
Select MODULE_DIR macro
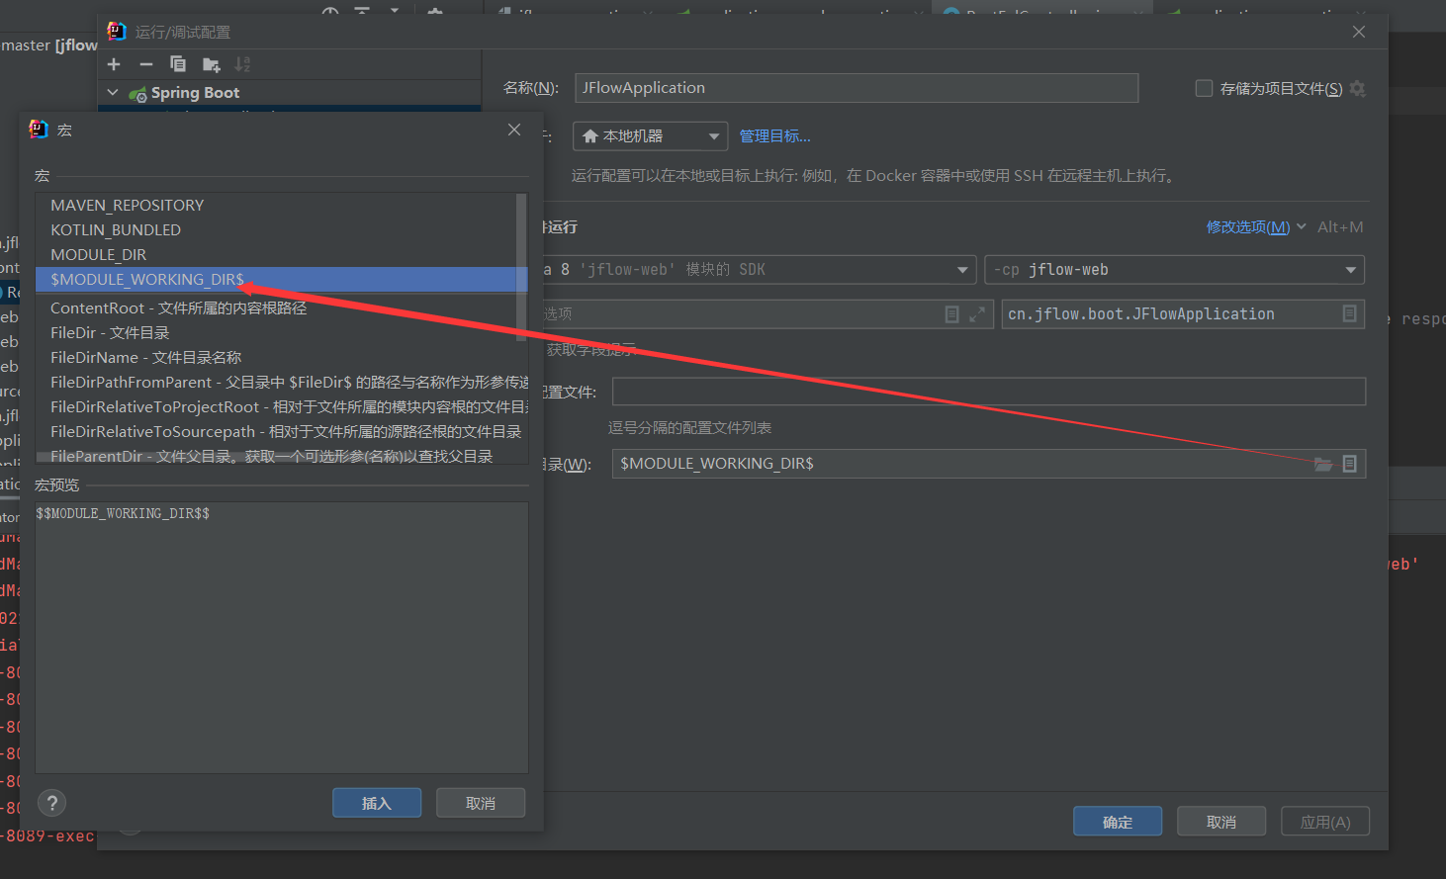point(276,254)
